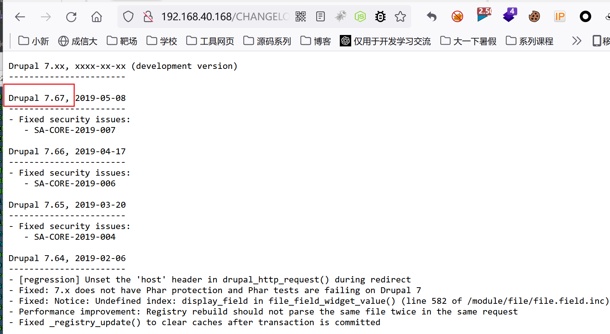Click the text 'Drupal 7.xx, xxxx-xx-xx (development version)'

click(123, 66)
